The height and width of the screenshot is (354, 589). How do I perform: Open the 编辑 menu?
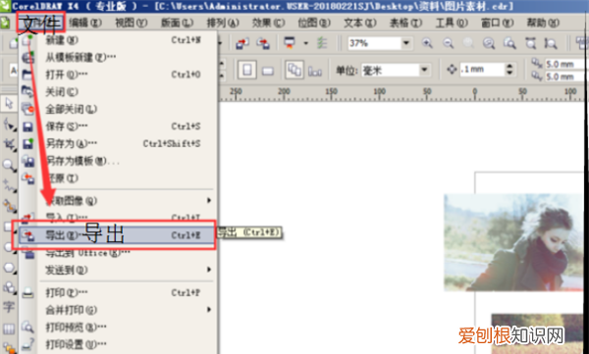tap(85, 23)
